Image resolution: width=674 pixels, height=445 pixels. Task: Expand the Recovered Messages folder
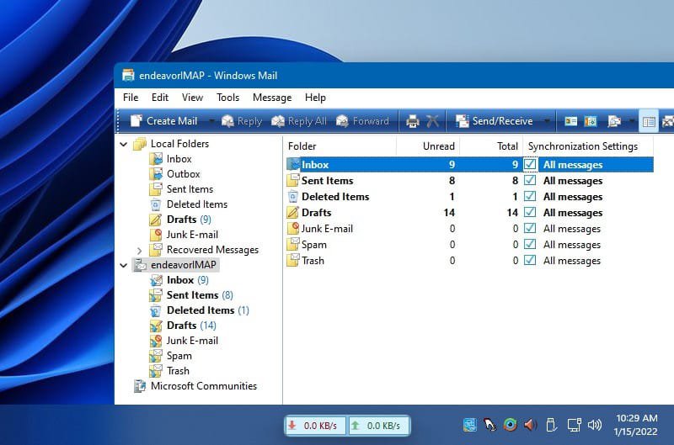[x=139, y=250]
